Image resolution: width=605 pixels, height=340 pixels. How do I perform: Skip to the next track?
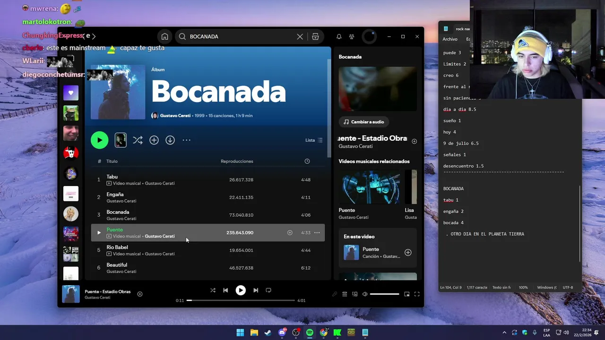pyautogui.click(x=256, y=290)
